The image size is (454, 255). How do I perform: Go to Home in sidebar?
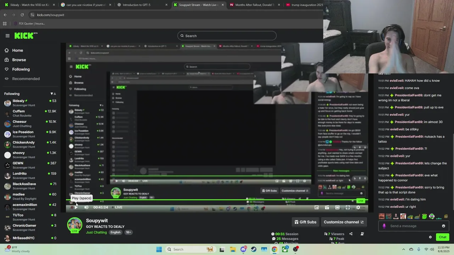click(x=14, y=50)
